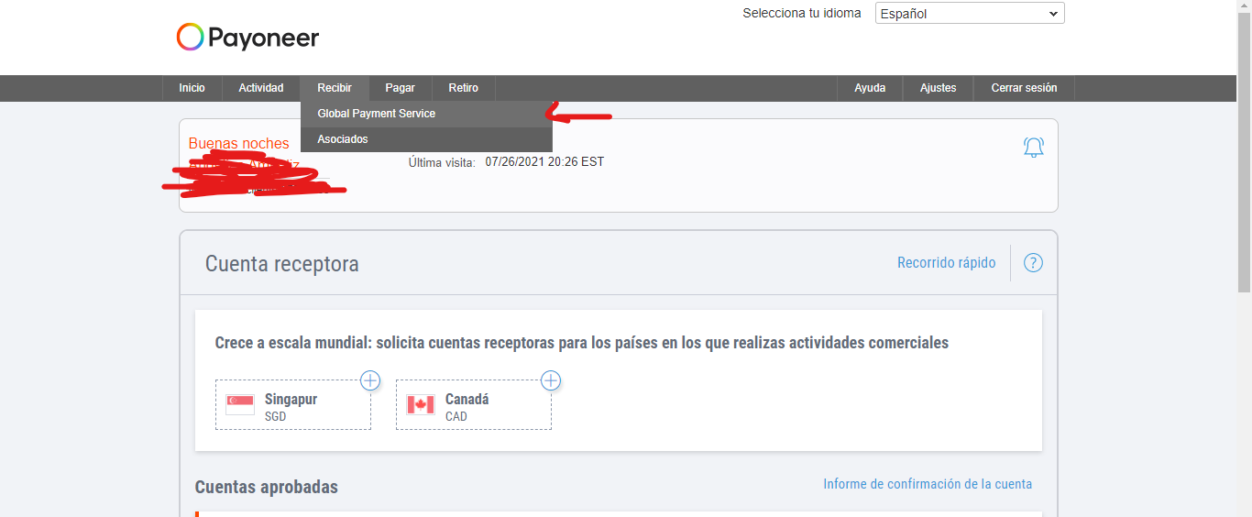Start the Recorrido rápido tour

[x=947, y=263]
